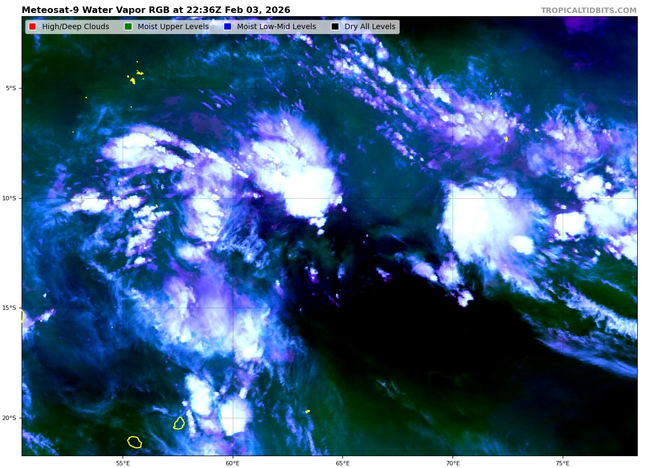Click the small Rodrigues island marker
648x468 pixels.
308,411
